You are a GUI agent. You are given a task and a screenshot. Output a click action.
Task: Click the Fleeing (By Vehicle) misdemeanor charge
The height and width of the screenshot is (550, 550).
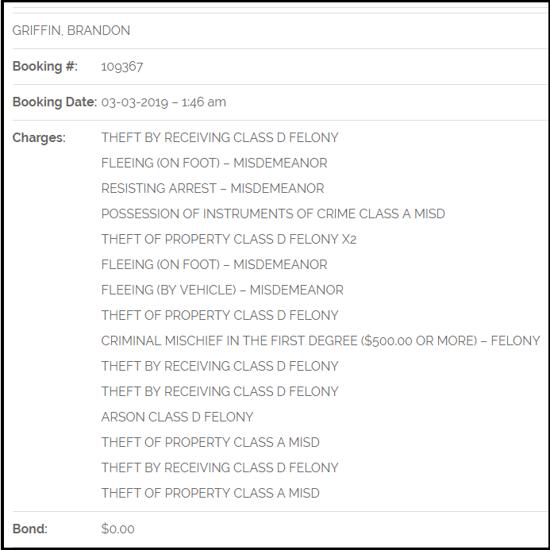pos(222,290)
